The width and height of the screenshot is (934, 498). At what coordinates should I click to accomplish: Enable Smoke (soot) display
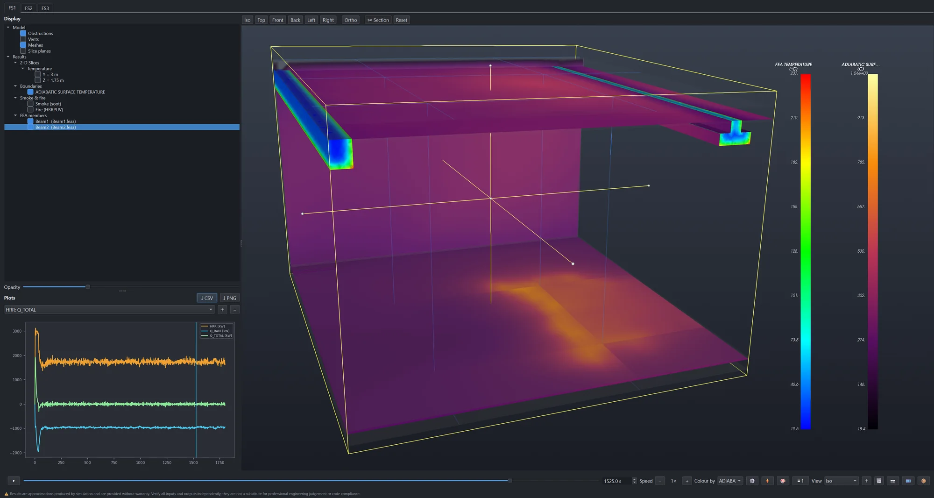tap(30, 104)
